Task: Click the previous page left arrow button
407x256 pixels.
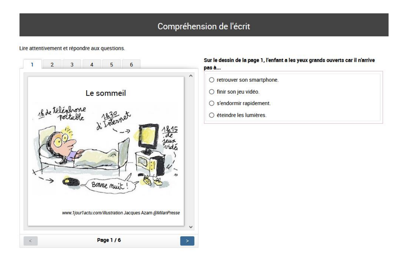Action: coord(31,241)
